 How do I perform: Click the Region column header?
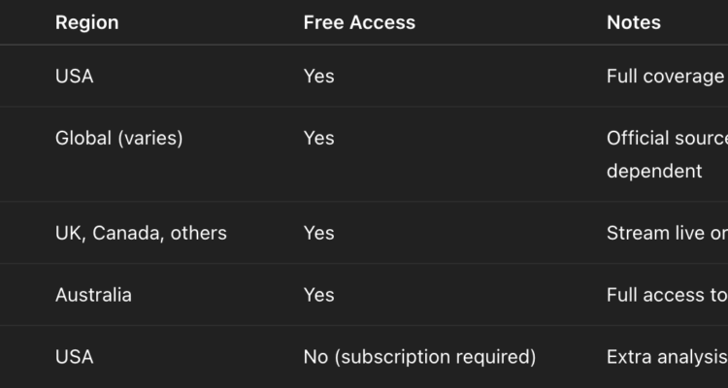coord(86,22)
